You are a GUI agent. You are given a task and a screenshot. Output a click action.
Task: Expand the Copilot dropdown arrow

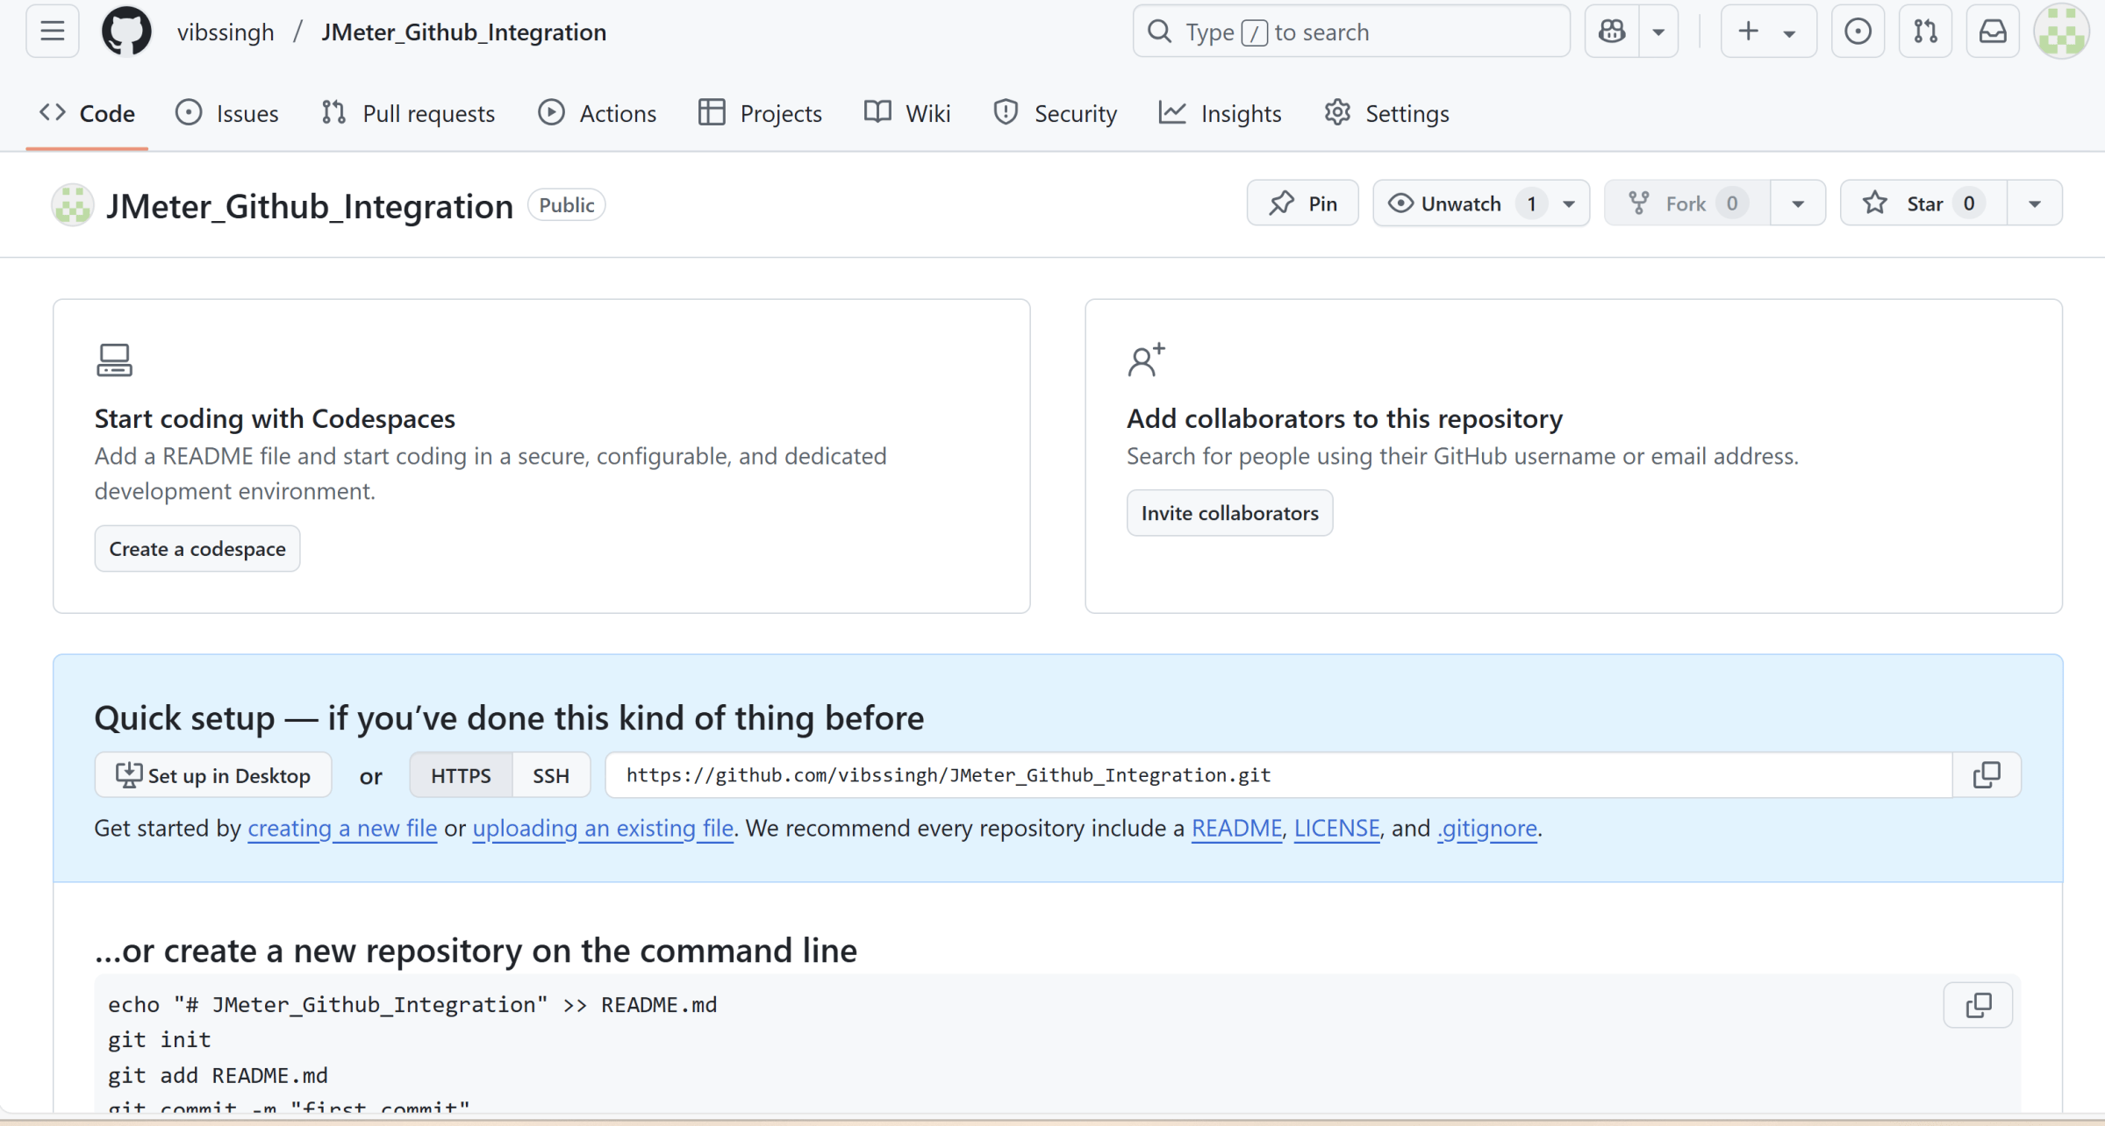click(1658, 32)
